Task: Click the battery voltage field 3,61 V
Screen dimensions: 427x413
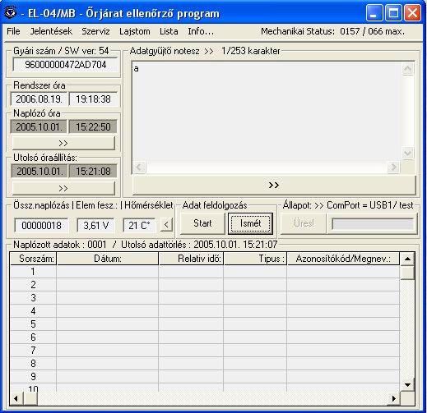Action: click(95, 225)
